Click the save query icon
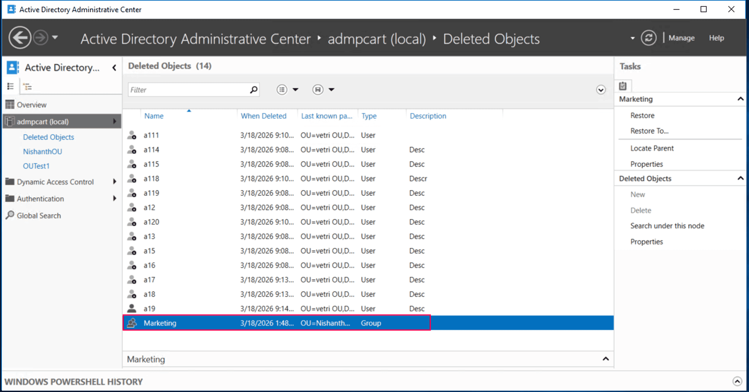Screen dimensions: 749x392 (318, 89)
